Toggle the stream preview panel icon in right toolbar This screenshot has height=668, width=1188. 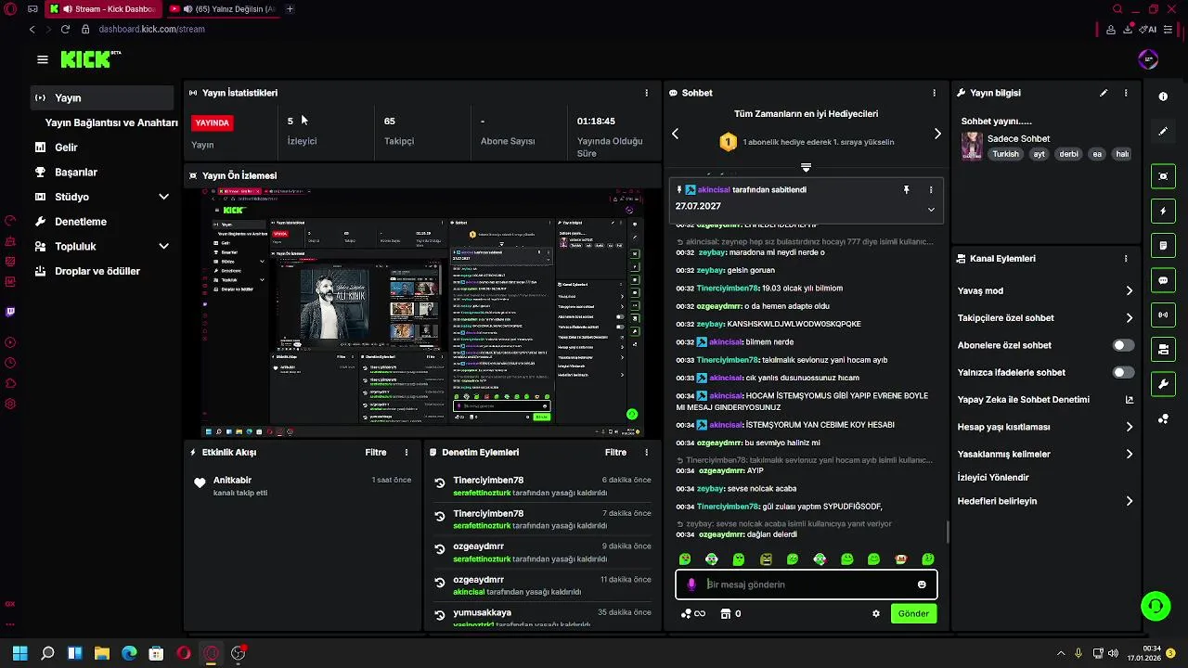coord(1163,176)
